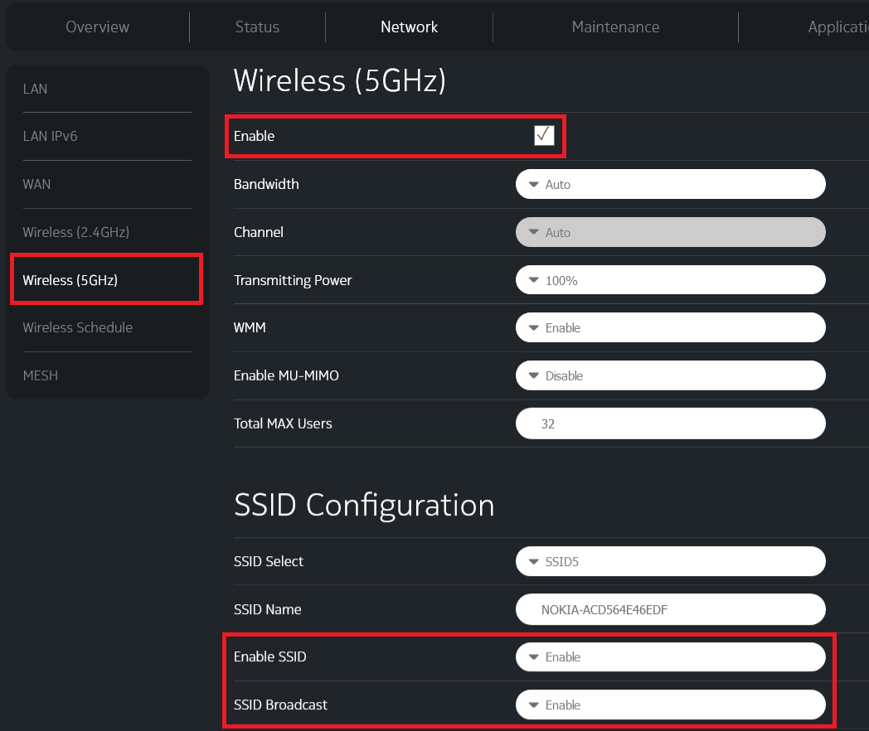Switch to the Status tab
Image resolution: width=869 pixels, height=731 pixels.
tap(256, 27)
